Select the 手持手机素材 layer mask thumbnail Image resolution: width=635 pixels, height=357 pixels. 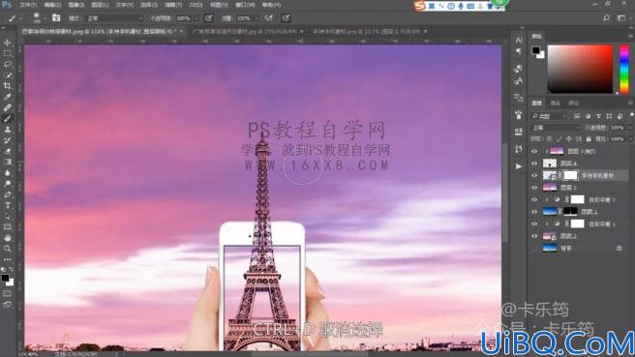pyautogui.click(x=570, y=175)
